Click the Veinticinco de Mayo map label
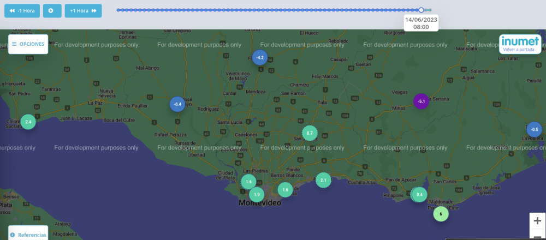Viewport: 546px width, 240px height. pos(238,76)
